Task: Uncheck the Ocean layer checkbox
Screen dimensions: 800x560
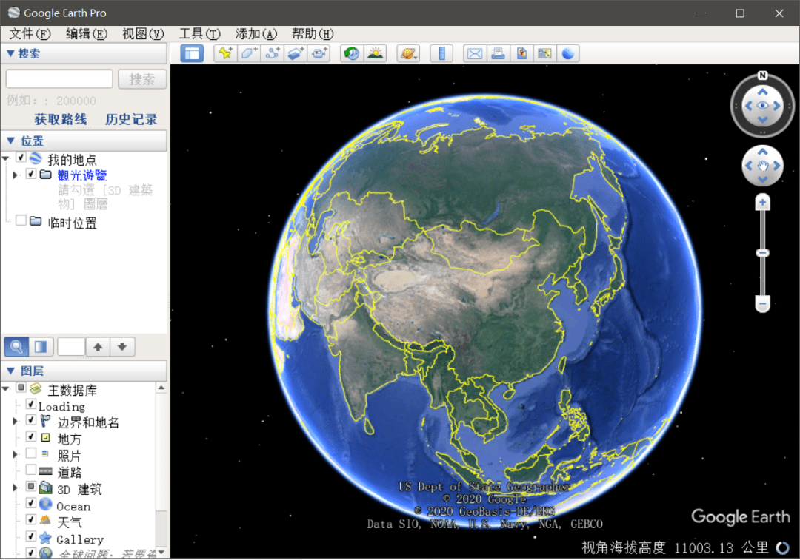Action: 30,504
